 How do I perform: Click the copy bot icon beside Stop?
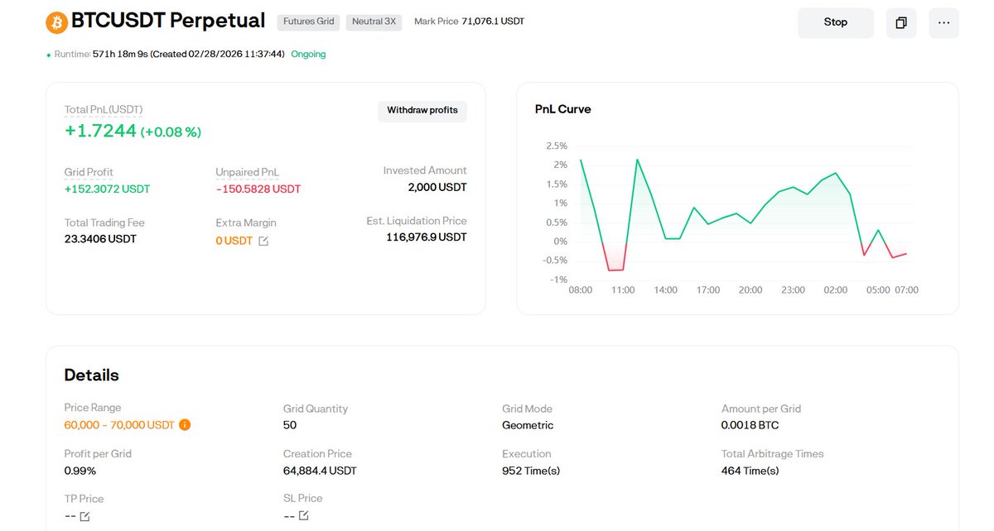tap(901, 23)
